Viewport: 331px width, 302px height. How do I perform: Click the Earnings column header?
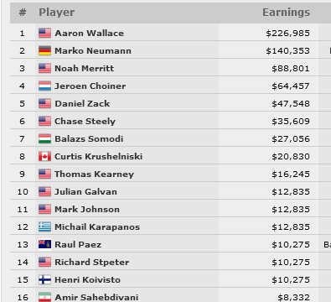tap(286, 13)
